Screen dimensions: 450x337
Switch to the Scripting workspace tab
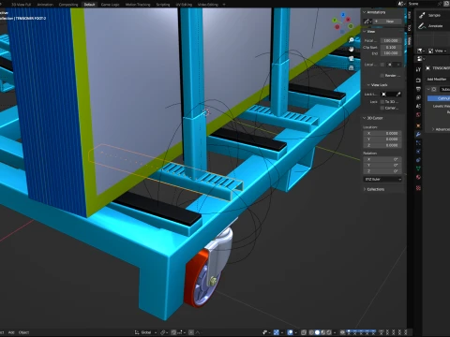pyautogui.click(x=163, y=5)
